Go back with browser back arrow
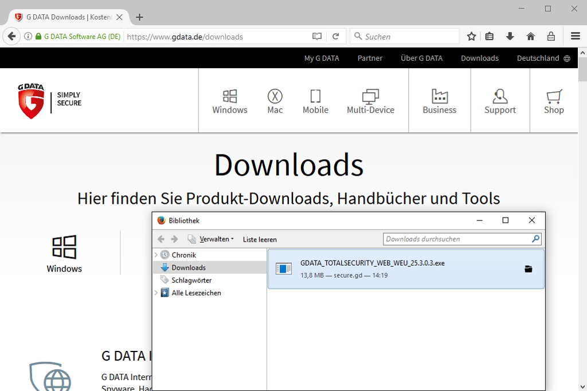Image resolution: width=587 pixels, height=391 pixels. (x=11, y=36)
